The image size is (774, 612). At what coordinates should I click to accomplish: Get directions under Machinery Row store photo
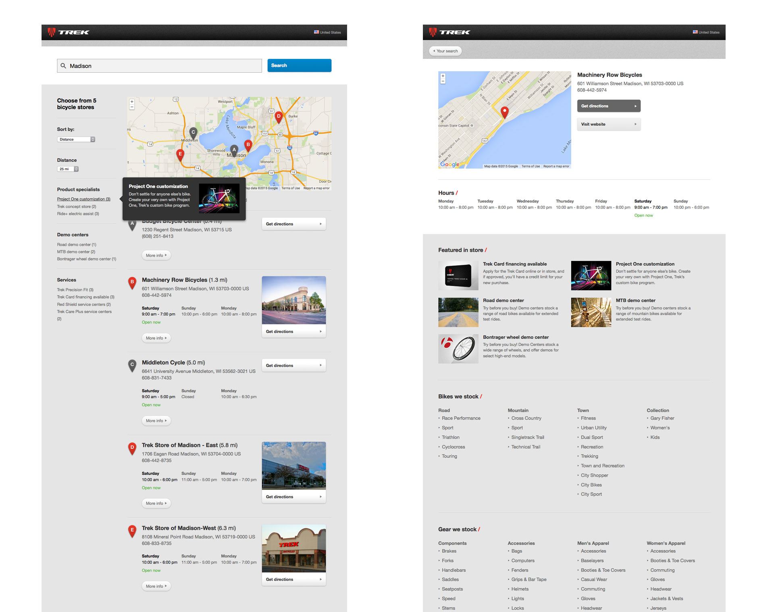[294, 331]
